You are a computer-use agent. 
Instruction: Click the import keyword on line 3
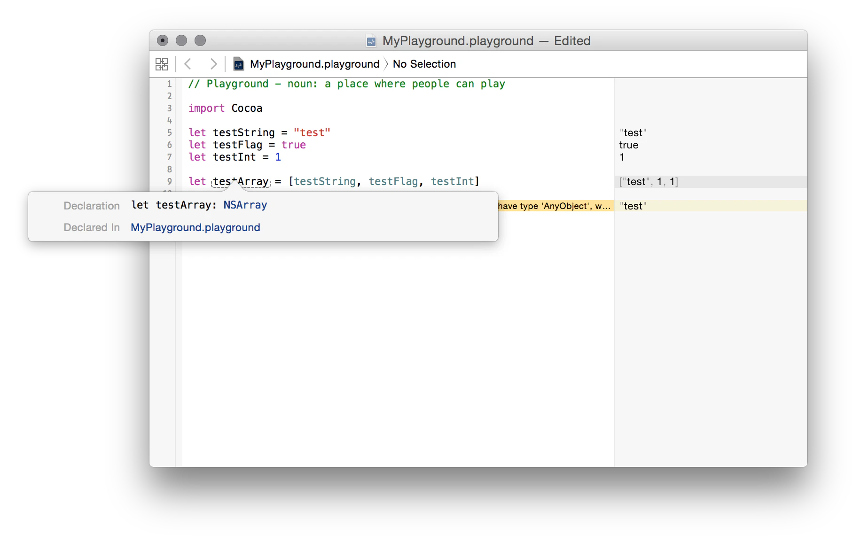(207, 108)
